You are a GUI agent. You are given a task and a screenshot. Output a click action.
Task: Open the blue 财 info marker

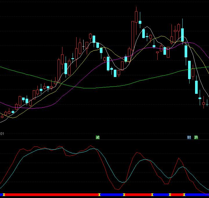pyautogui.click(x=189, y=137)
